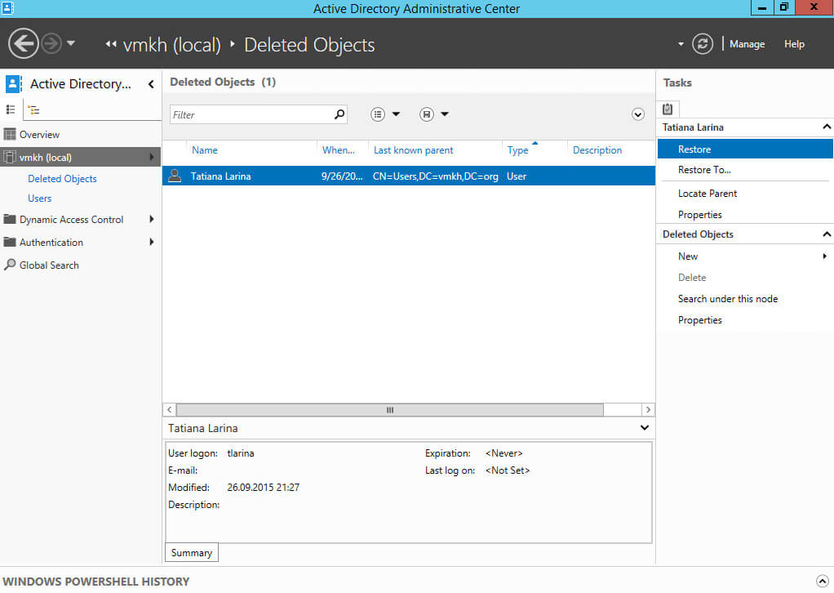Screen dimensions: 834x593
Task: Expand the Authentication node arrow
Action: pyautogui.click(x=152, y=243)
